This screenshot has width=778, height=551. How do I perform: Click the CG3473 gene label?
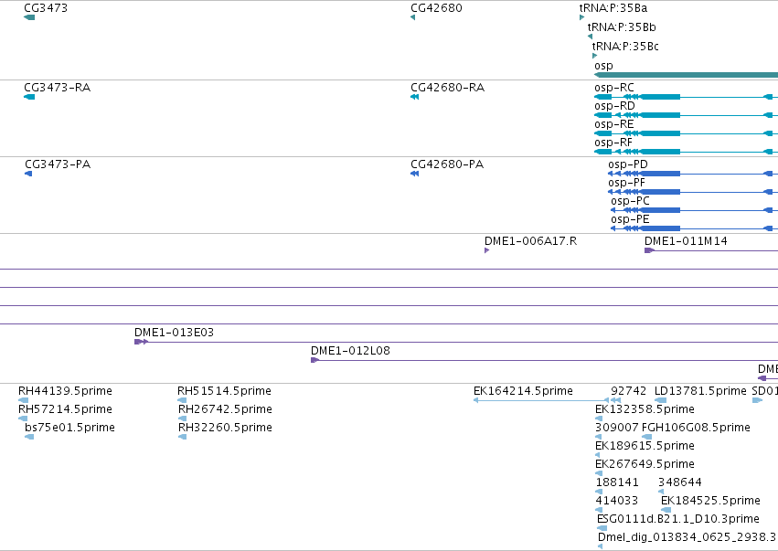[46, 8]
